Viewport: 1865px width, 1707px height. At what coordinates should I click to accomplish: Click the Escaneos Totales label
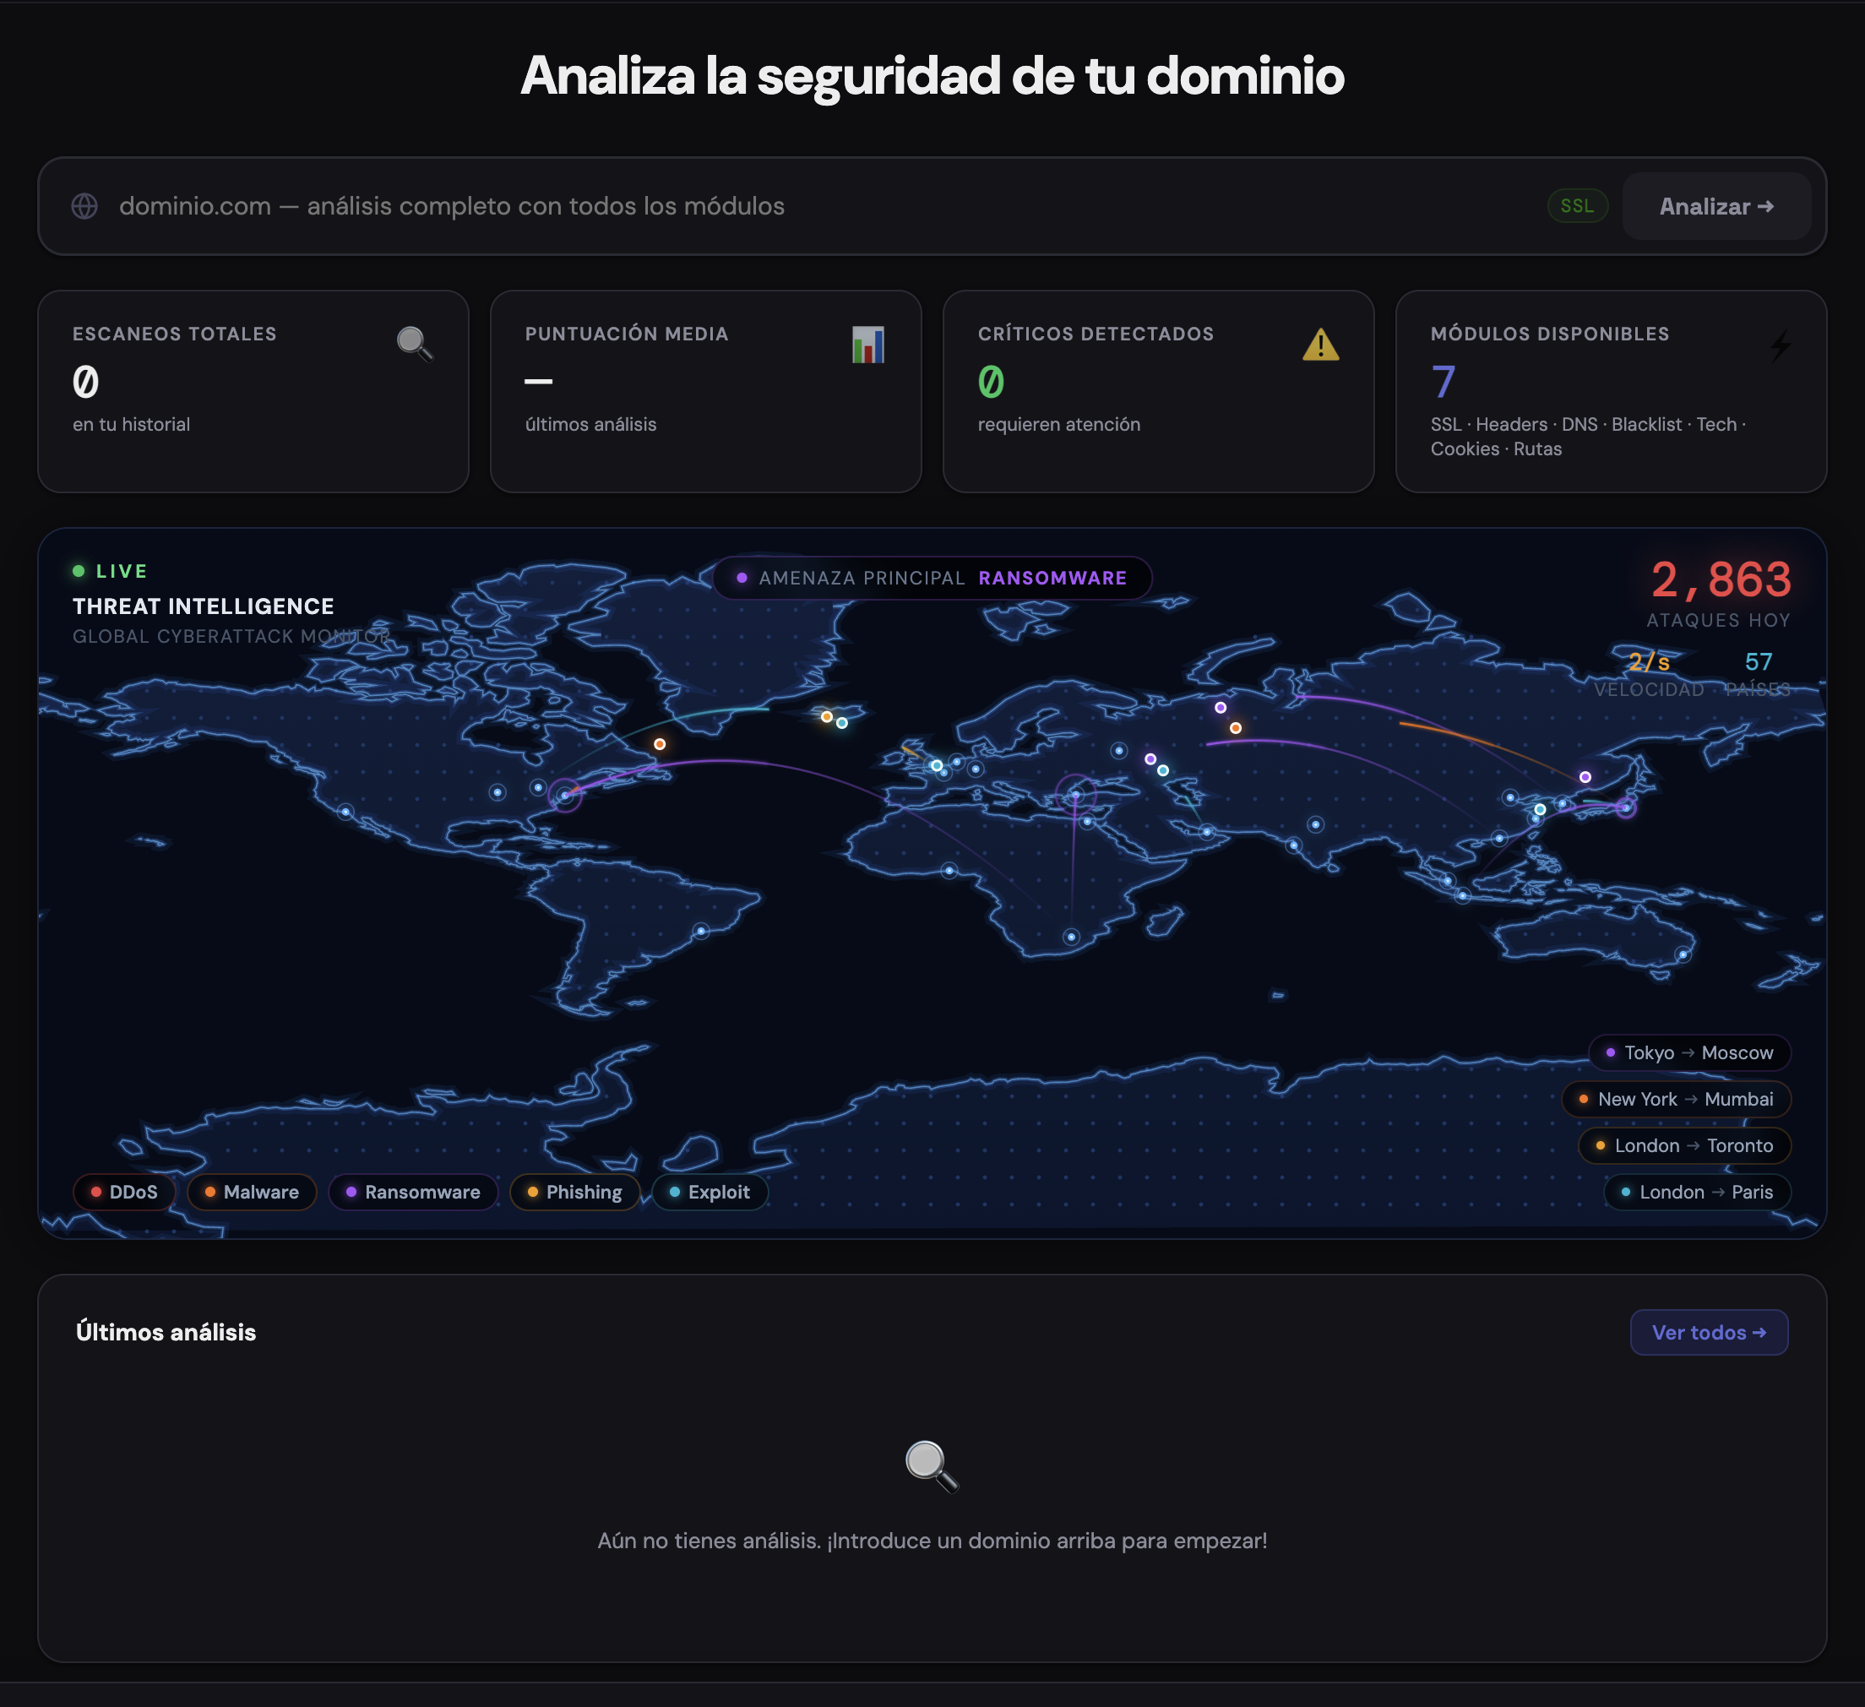coord(175,334)
